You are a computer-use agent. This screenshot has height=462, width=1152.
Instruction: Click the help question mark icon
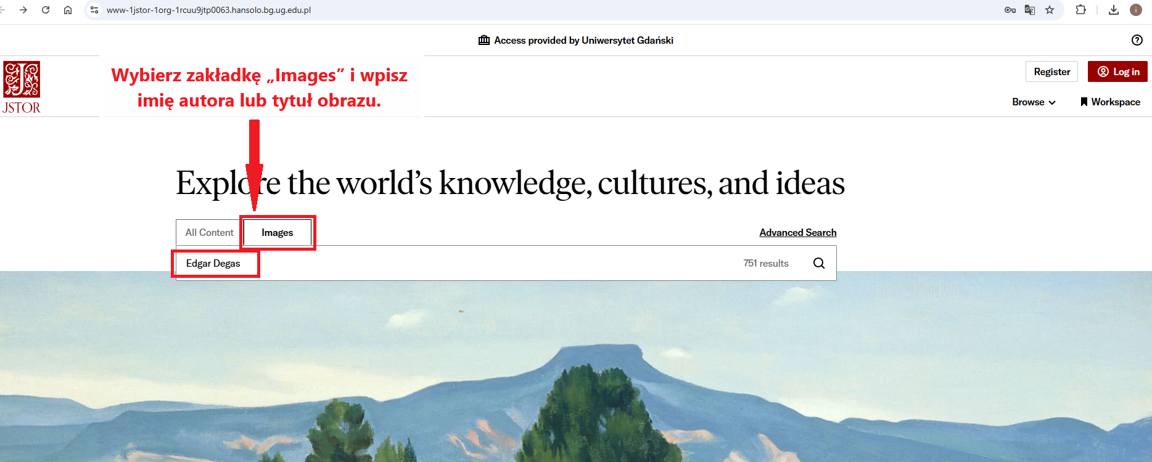(x=1137, y=40)
